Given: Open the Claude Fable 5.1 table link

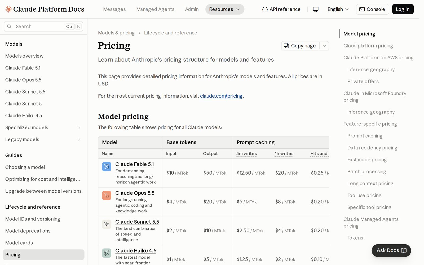Looking at the screenshot, I should pyautogui.click(x=135, y=164).
